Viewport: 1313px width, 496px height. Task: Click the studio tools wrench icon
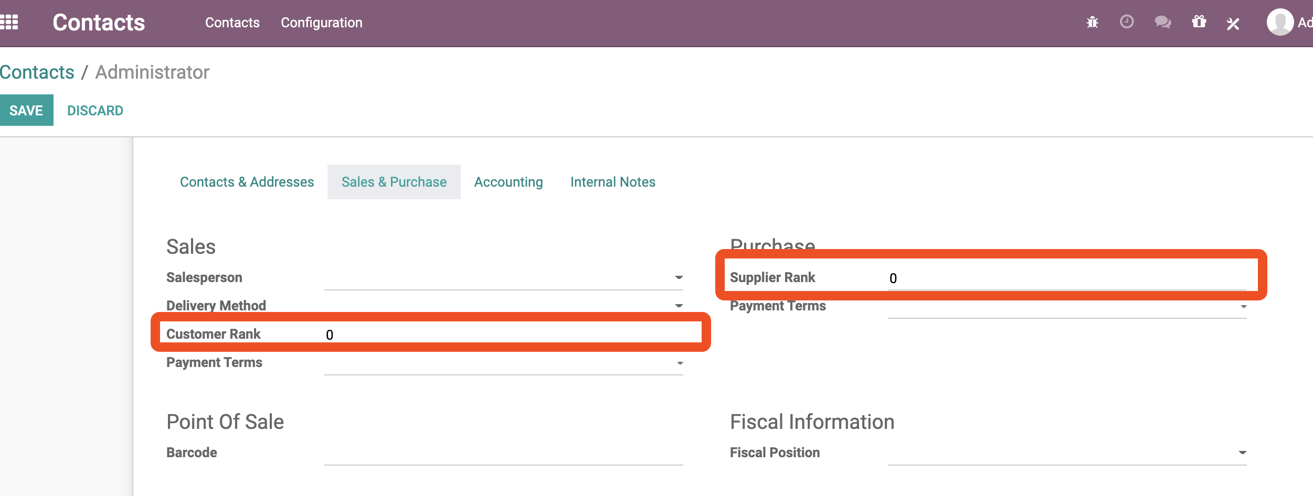click(1233, 24)
